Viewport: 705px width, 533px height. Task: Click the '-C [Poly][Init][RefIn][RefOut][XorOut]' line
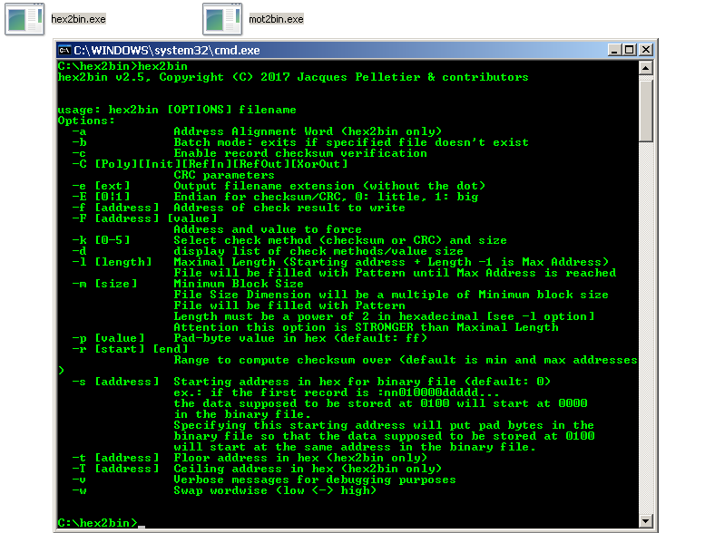(210, 164)
